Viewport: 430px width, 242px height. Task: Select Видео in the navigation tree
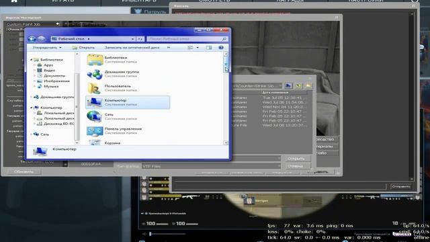(49, 70)
